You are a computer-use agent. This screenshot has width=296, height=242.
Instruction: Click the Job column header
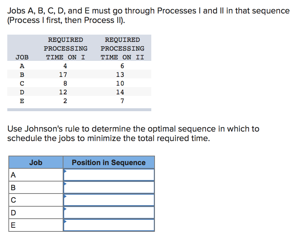(x=35, y=163)
